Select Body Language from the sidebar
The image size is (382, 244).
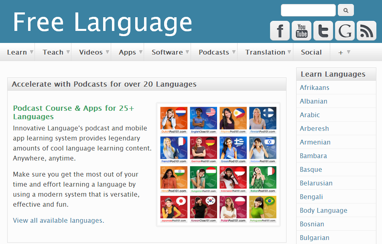[x=323, y=210]
